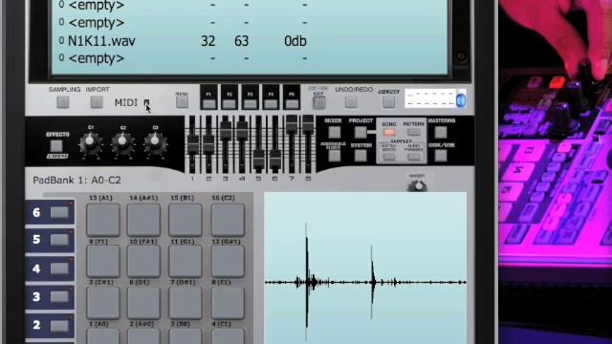The width and height of the screenshot is (612, 344).
Task: Toggle the EFFECTS button
Action: pyautogui.click(x=56, y=146)
